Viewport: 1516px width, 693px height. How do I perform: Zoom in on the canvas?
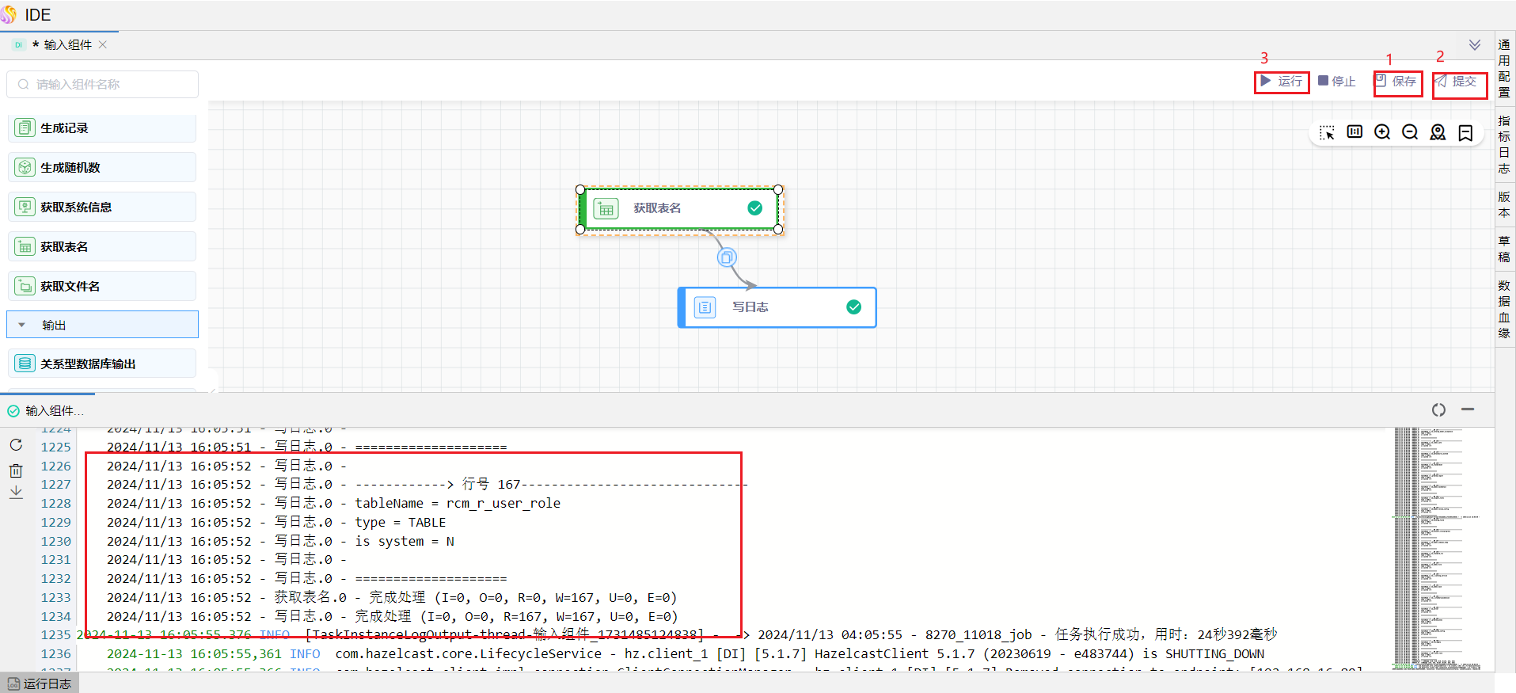point(1383,132)
